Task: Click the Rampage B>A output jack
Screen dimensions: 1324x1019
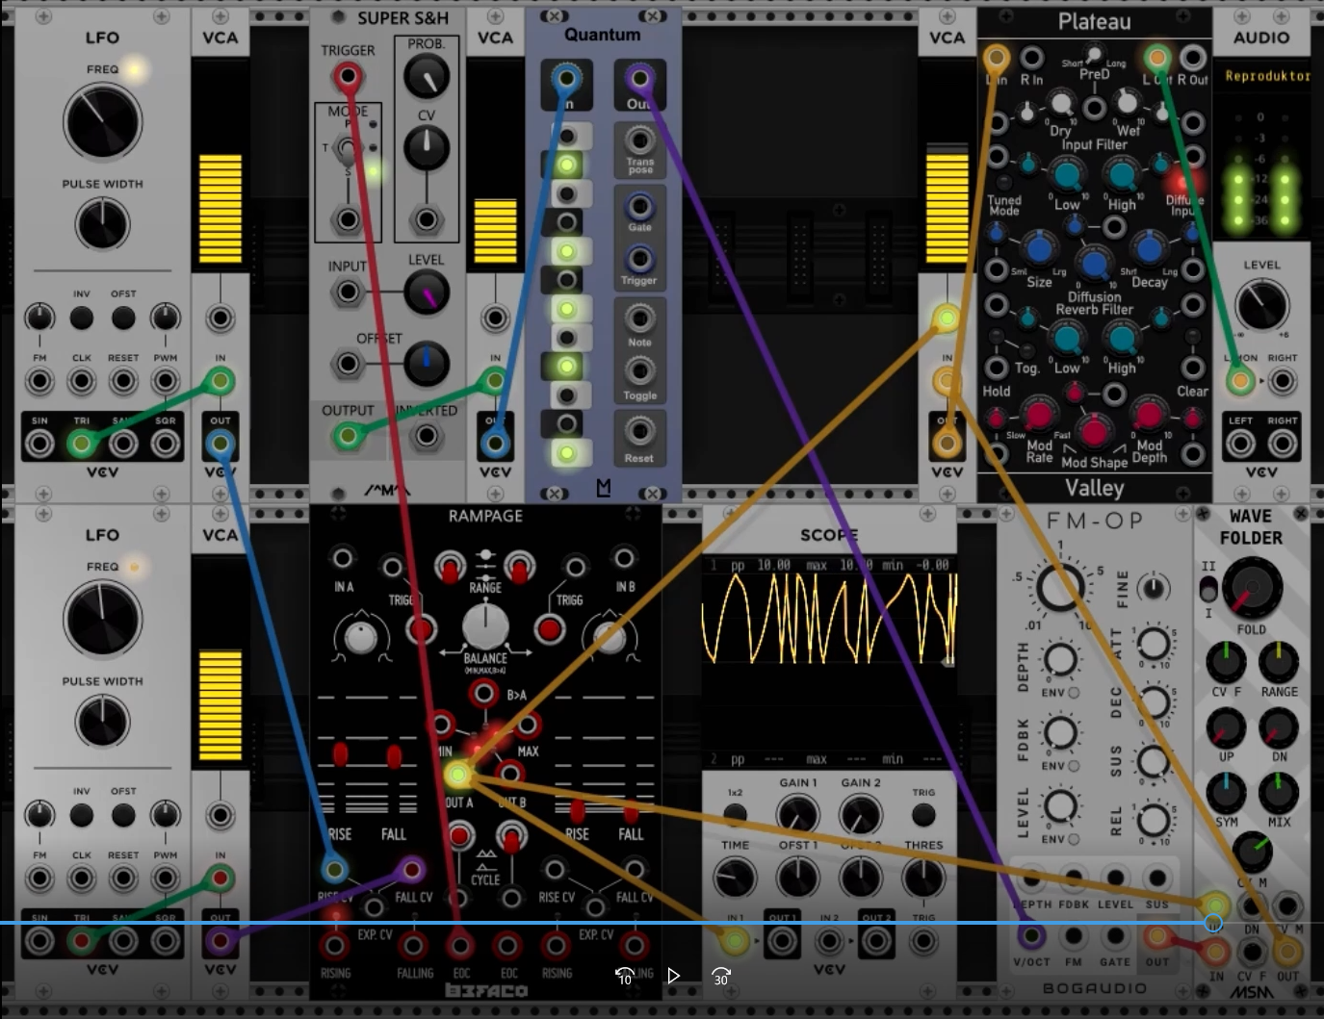Action: click(483, 694)
